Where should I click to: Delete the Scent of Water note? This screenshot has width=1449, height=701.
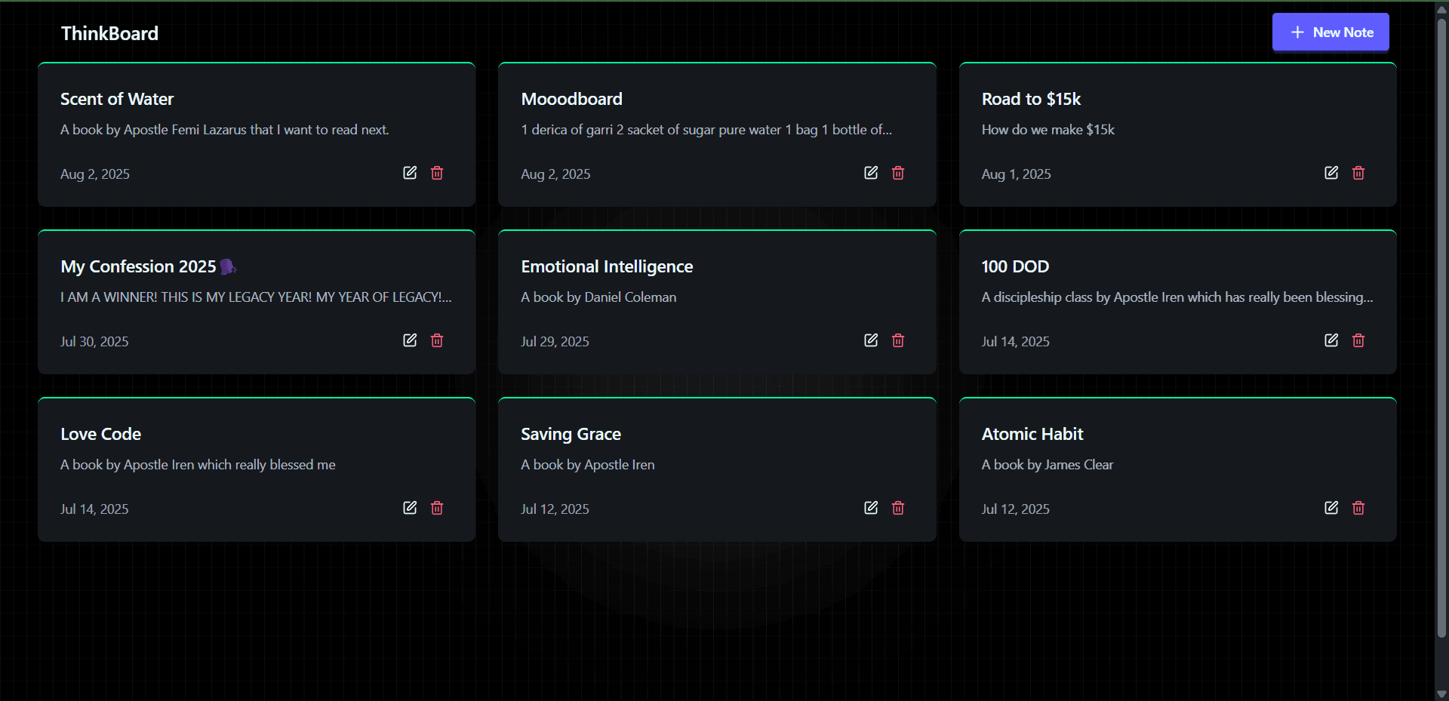click(x=437, y=173)
